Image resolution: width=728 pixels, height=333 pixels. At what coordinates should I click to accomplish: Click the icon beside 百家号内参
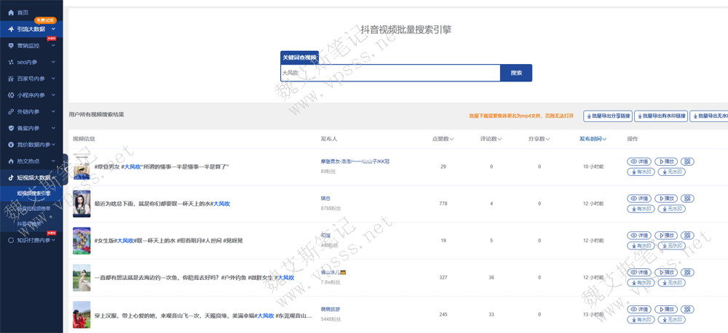click(x=11, y=79)
